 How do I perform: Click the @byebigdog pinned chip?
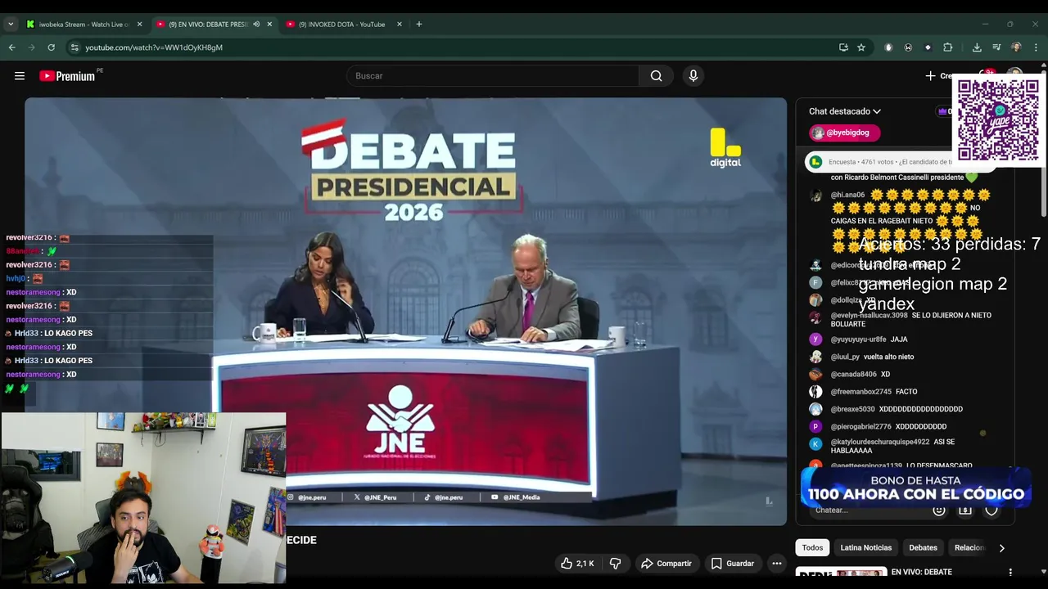[844, 133]
